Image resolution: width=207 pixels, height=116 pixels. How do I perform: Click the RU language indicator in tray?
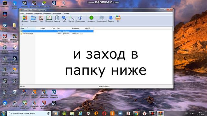tap(186, 113)
